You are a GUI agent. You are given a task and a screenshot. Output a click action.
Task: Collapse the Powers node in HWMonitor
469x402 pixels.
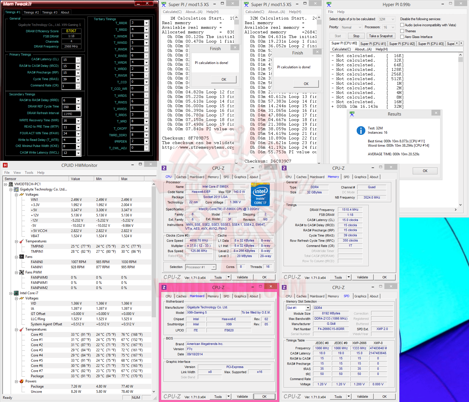pos(16,381)
